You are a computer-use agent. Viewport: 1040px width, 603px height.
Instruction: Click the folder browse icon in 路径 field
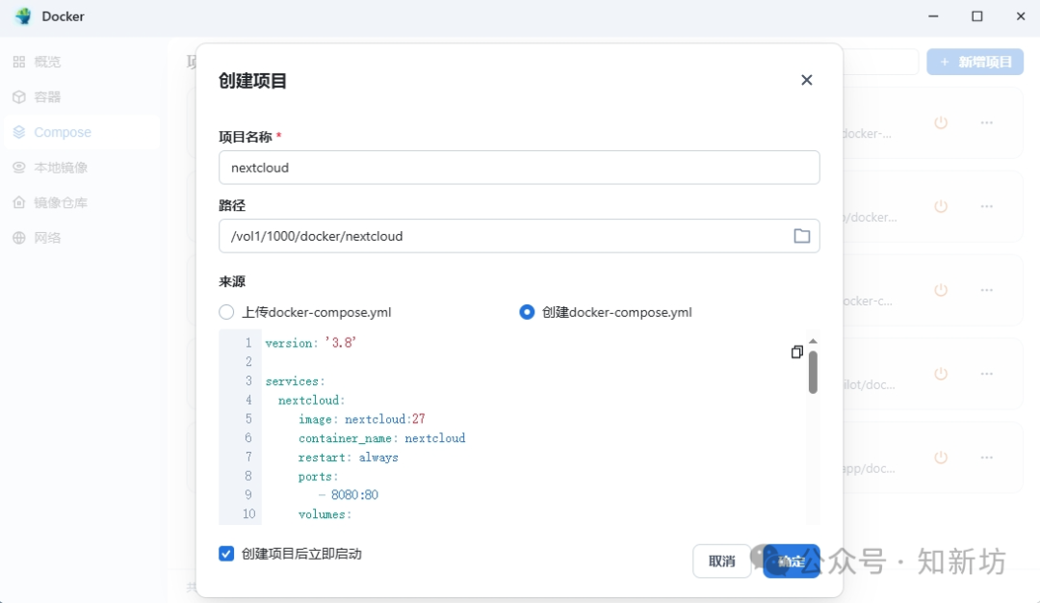click(802, 236)
